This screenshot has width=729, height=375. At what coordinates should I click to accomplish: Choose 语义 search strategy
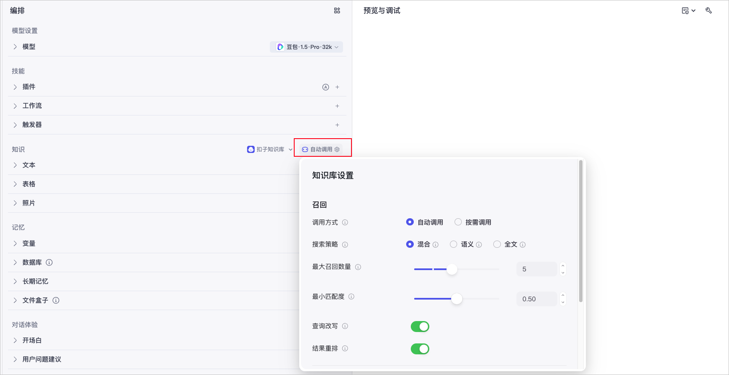point(454,244)
